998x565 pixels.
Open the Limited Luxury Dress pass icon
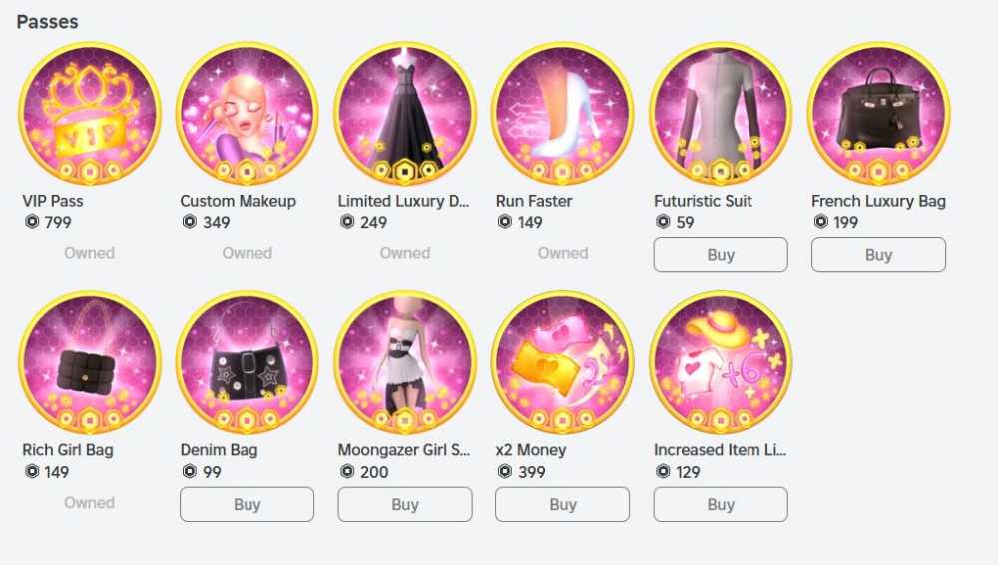coord(405,114)
